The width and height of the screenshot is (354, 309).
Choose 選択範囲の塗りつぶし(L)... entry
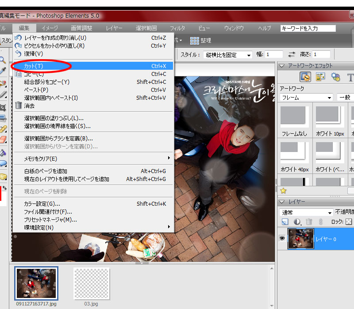pos(93,118)
